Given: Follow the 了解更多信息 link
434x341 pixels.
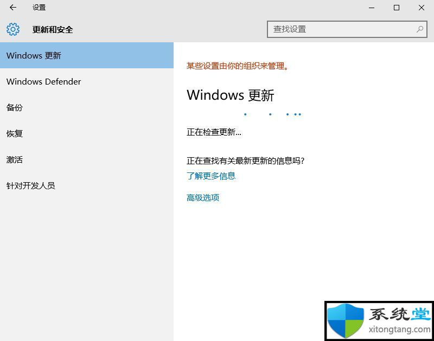Looking at the screenshot, I should pyautogui.click(x=211, y=176).
